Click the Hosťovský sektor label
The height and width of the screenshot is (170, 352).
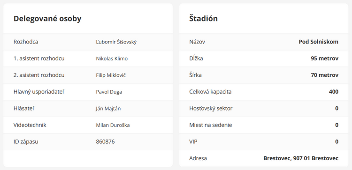211,108
